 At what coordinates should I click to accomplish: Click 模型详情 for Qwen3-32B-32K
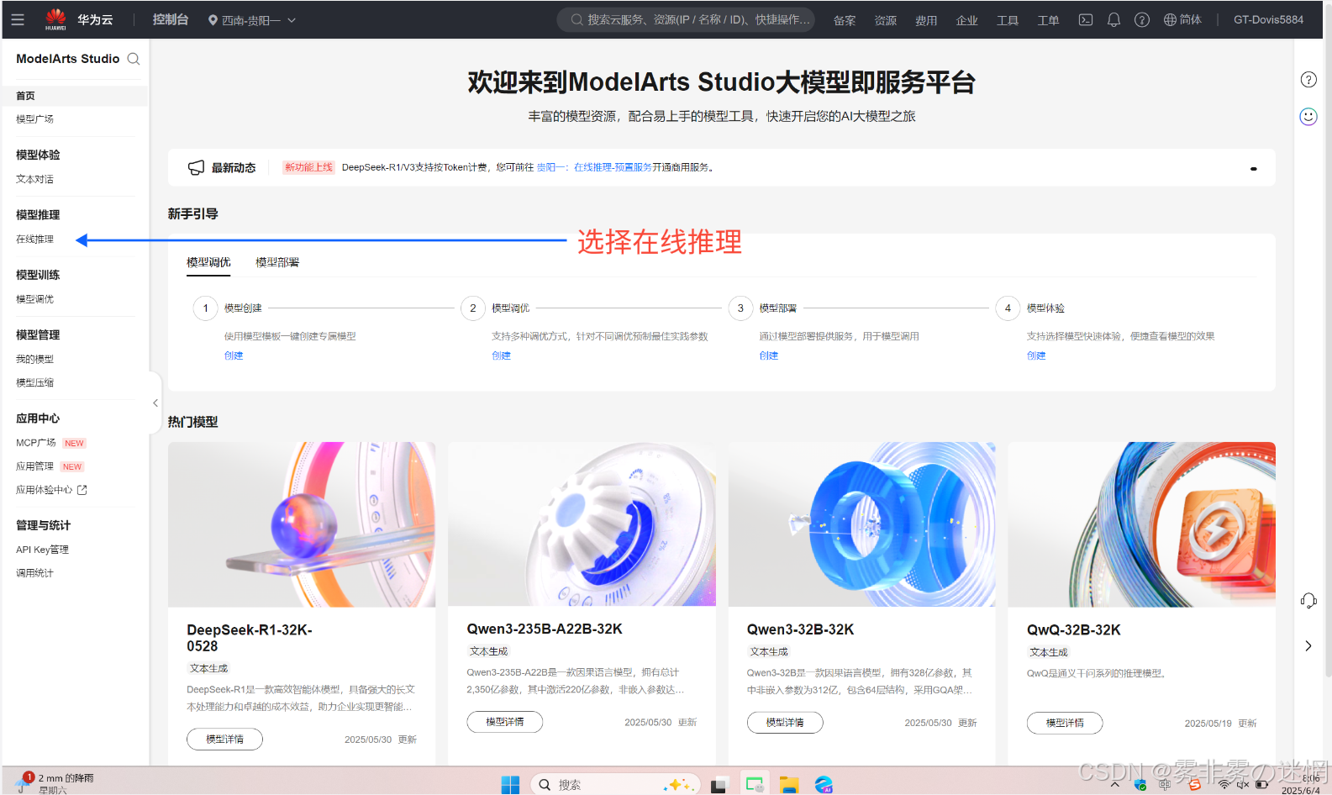[x=785, y=723]
